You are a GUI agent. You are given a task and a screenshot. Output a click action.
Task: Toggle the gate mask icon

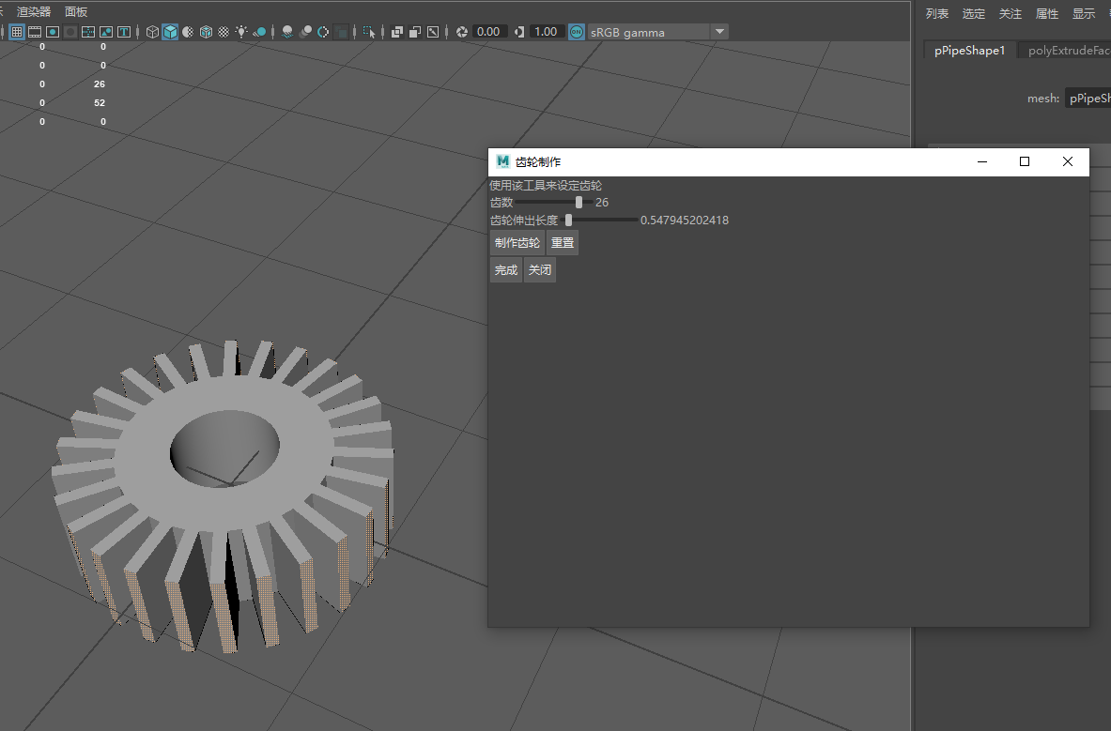tap(70, 32)
